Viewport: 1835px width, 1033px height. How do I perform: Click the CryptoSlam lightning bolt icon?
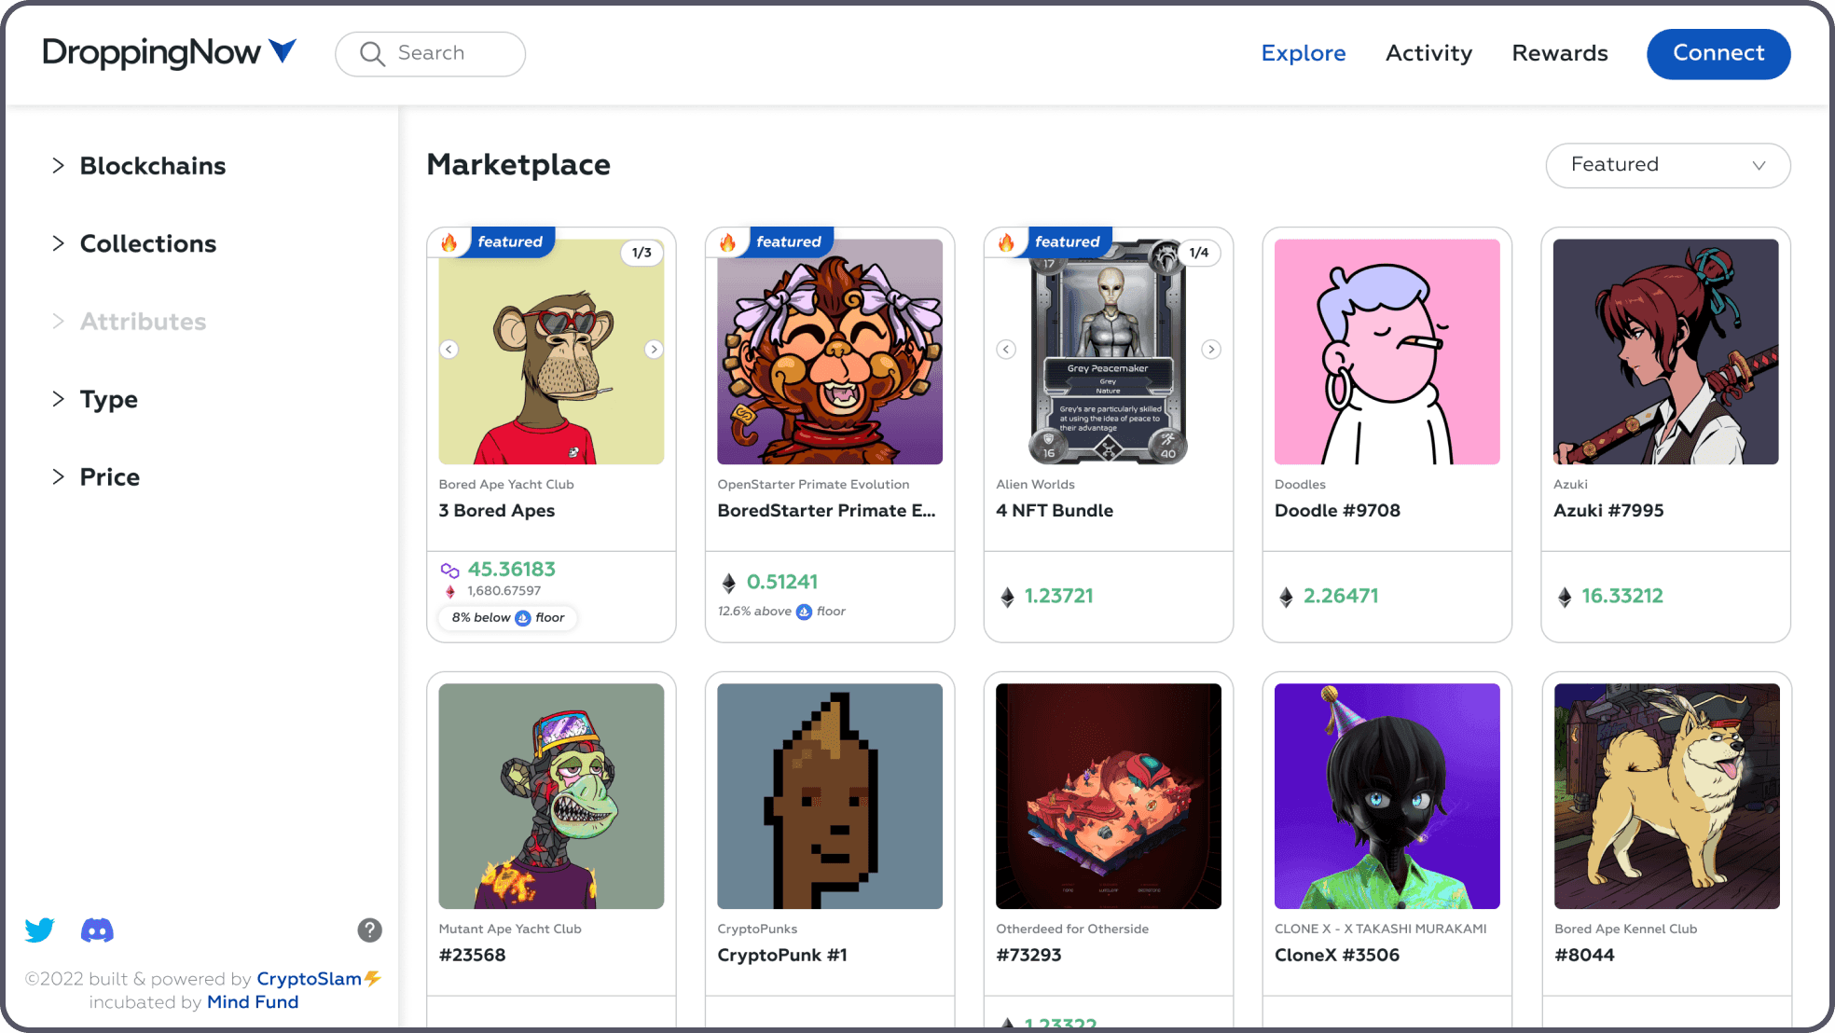pos(373,978)
